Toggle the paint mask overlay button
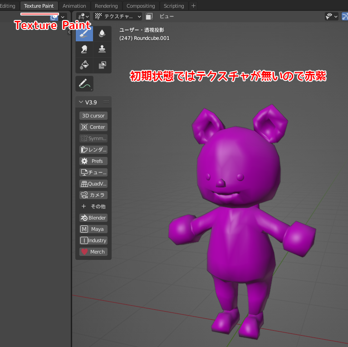348x347 pixels. [149, 16]
